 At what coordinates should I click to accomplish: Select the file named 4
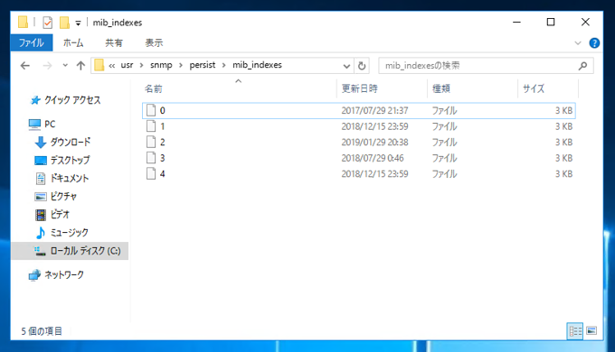click(359, 174)
